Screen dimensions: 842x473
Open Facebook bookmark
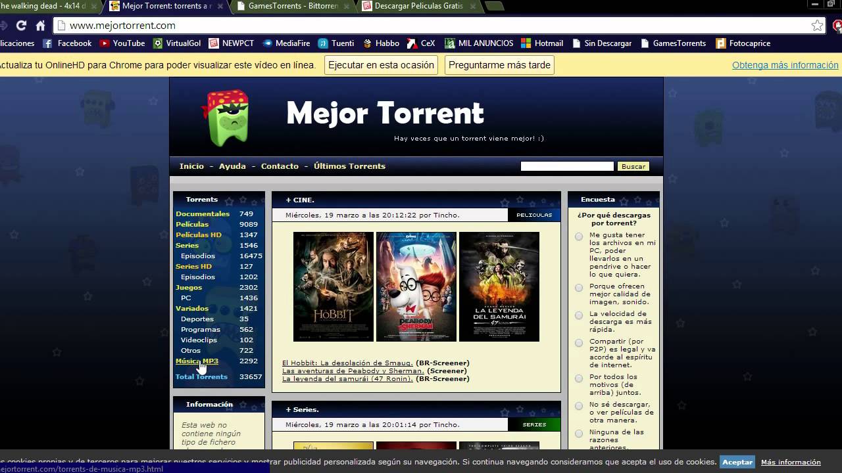67,43
